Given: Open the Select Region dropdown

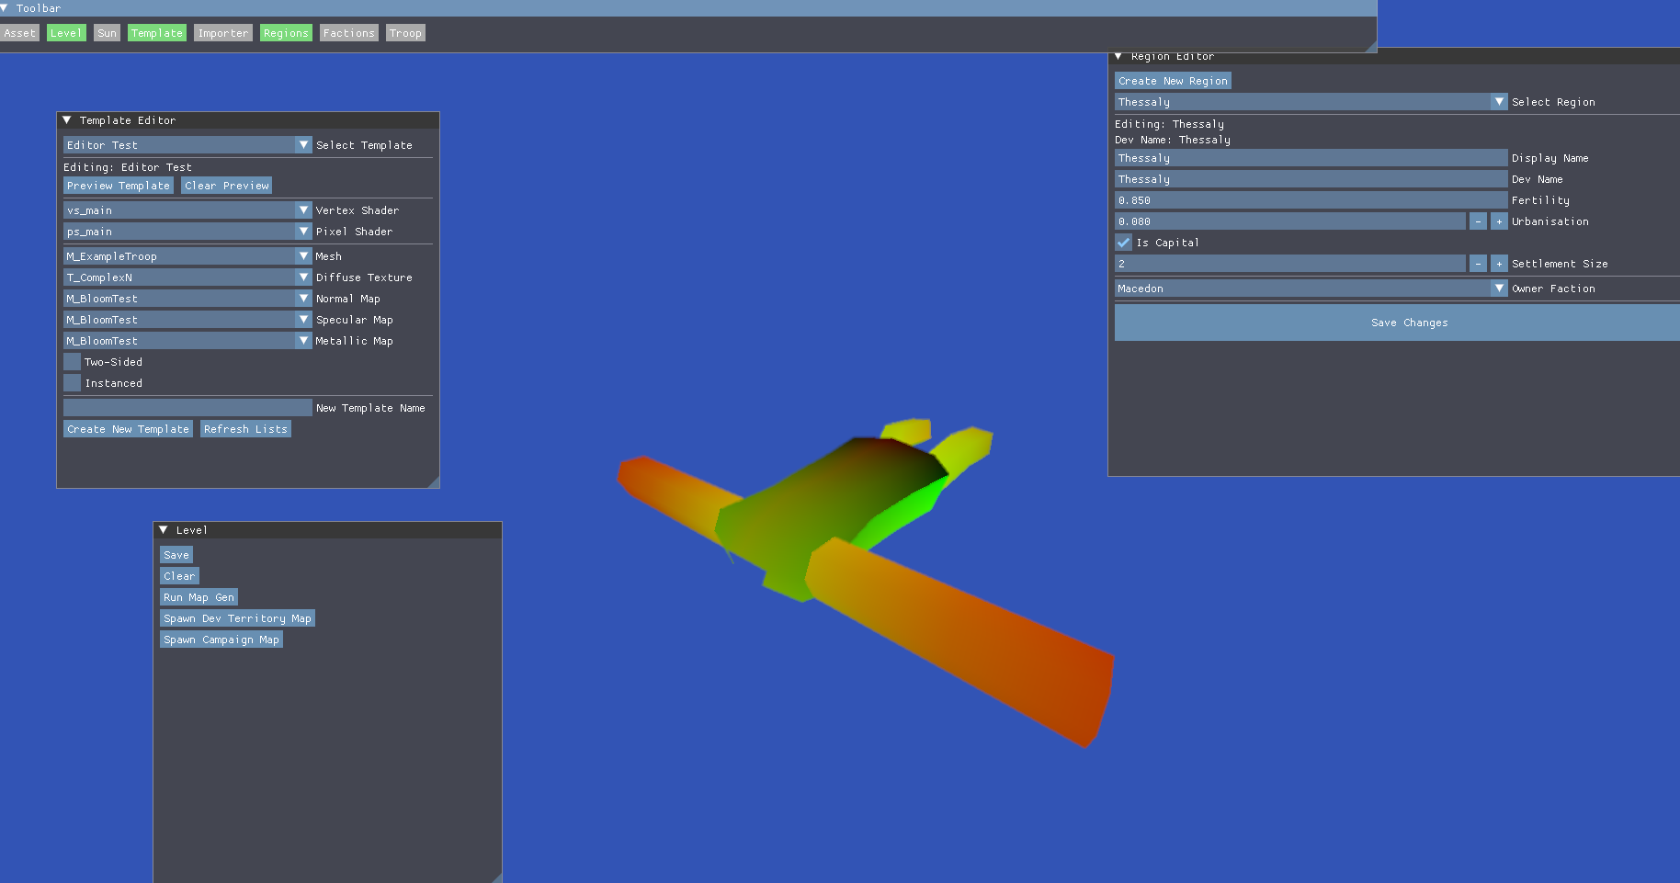Looking at the screenshot, I should [1311, 102].
